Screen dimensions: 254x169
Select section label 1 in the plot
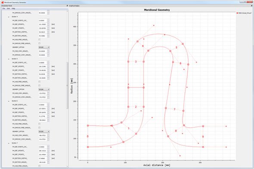[129, 128]
